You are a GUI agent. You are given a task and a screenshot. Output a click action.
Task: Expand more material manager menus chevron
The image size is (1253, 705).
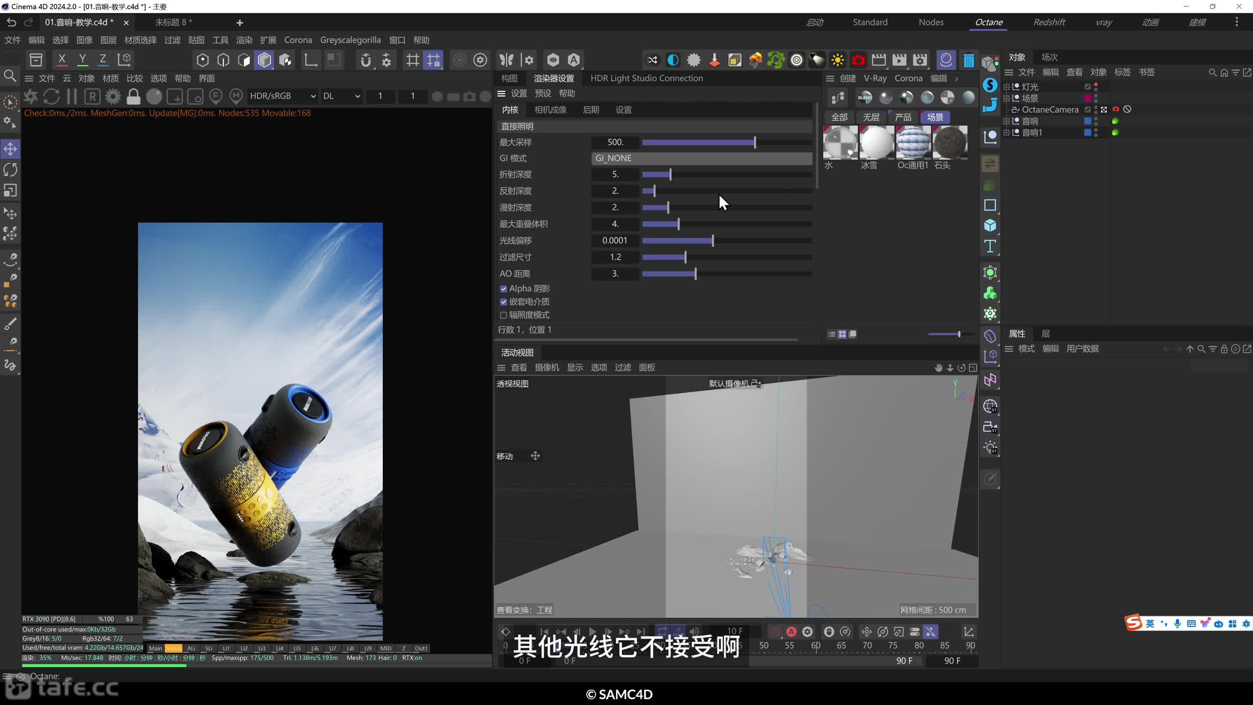956,78
